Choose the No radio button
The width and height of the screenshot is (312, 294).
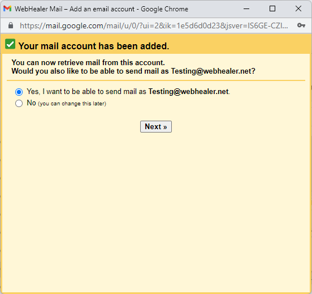click(19, 103)
